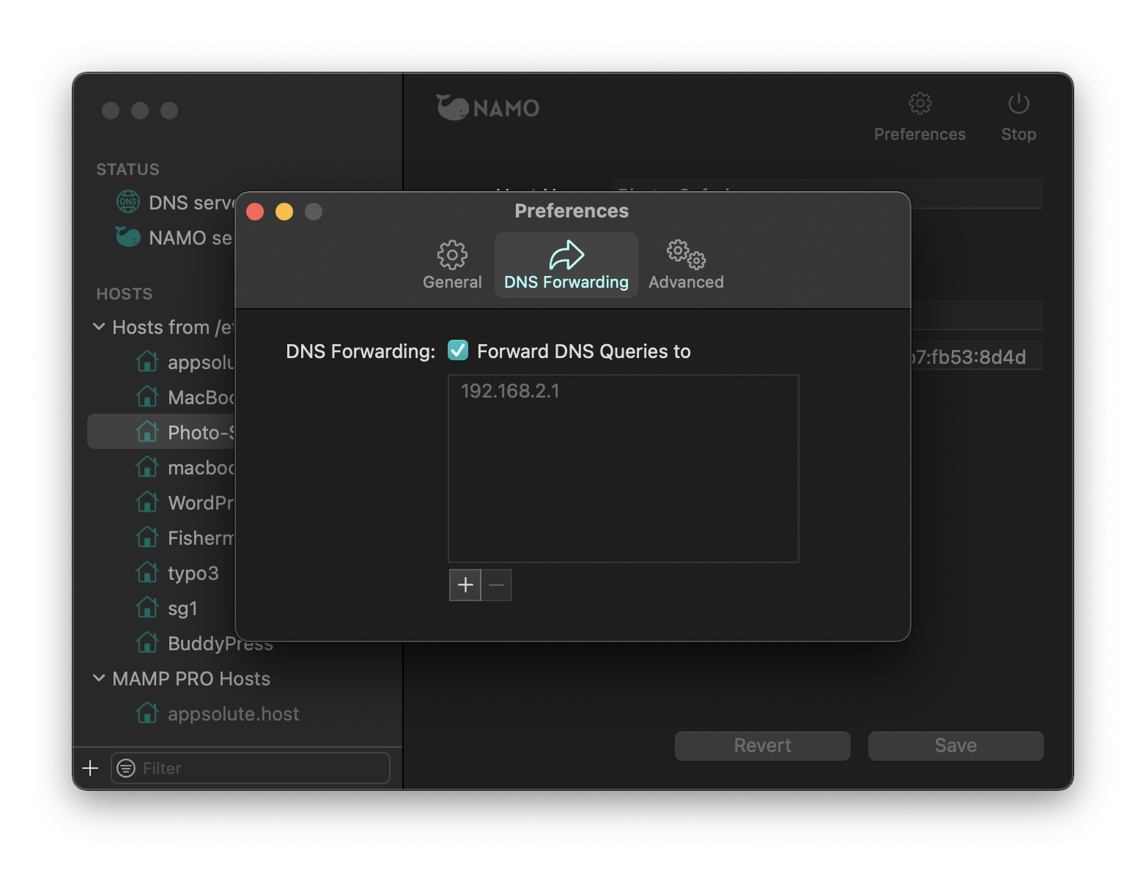Click the Save button in NAMO window
The image size is (1146, 886).
[x=955, y=745]
